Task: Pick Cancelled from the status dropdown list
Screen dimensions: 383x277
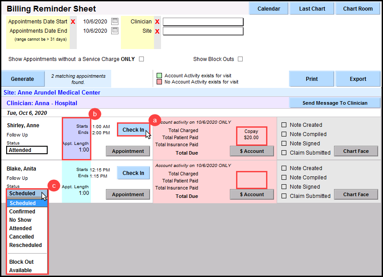Action: tap(22, 237)
